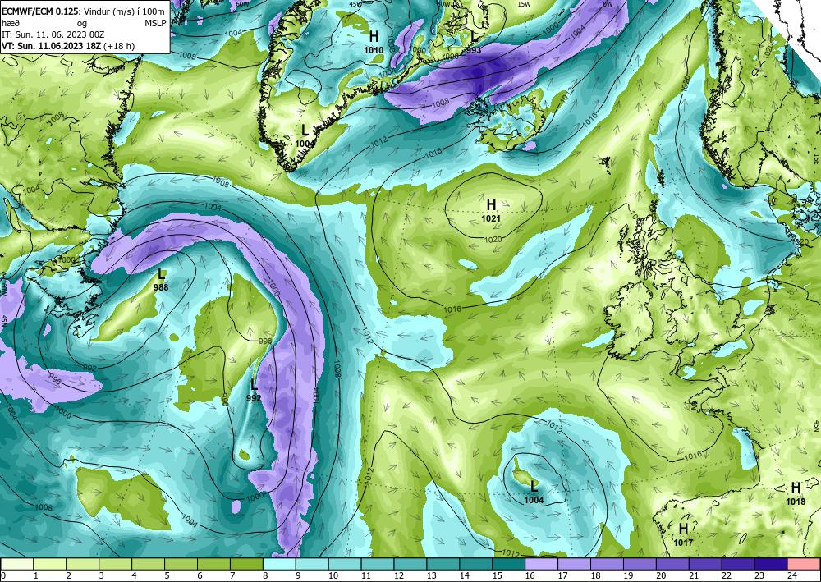Click the 'L 988' low pressure marker

(x=161, y=279)
